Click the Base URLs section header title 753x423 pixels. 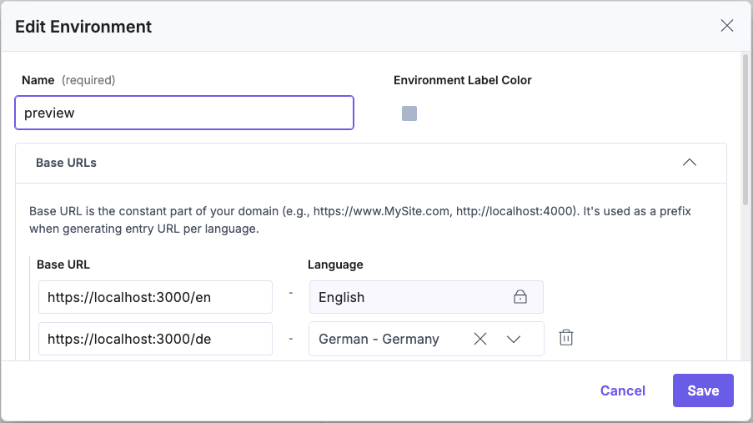coord(66,163)
